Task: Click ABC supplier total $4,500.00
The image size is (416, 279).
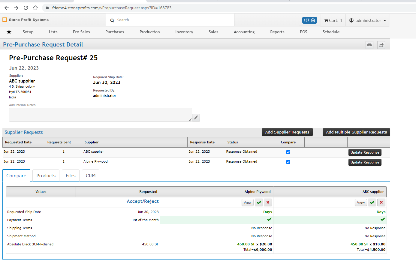Action: click(371, 250)
